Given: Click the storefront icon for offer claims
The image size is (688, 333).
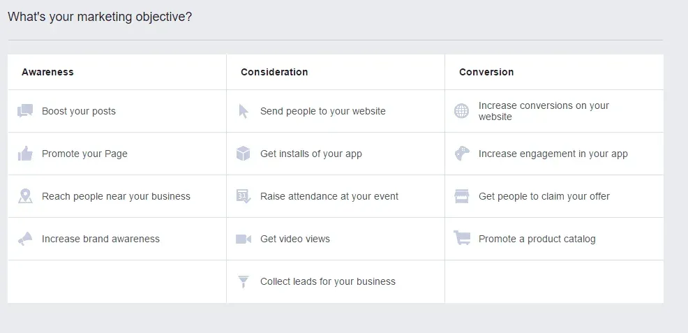Looking at the screenshot, I should (x=462, y=196).
